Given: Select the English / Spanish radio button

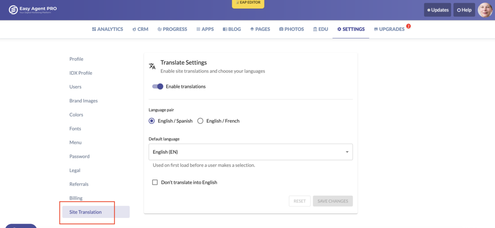Looking at the screenshot, I should click(152, 121).
